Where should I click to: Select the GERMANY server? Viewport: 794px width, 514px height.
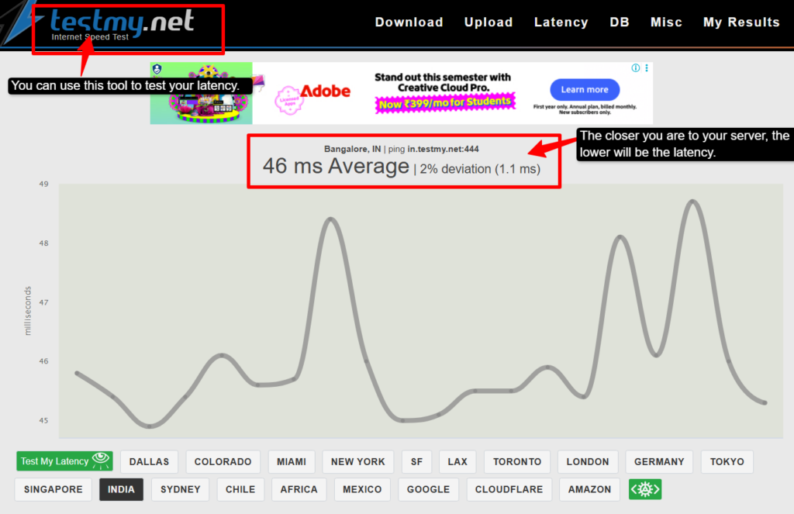659,462
